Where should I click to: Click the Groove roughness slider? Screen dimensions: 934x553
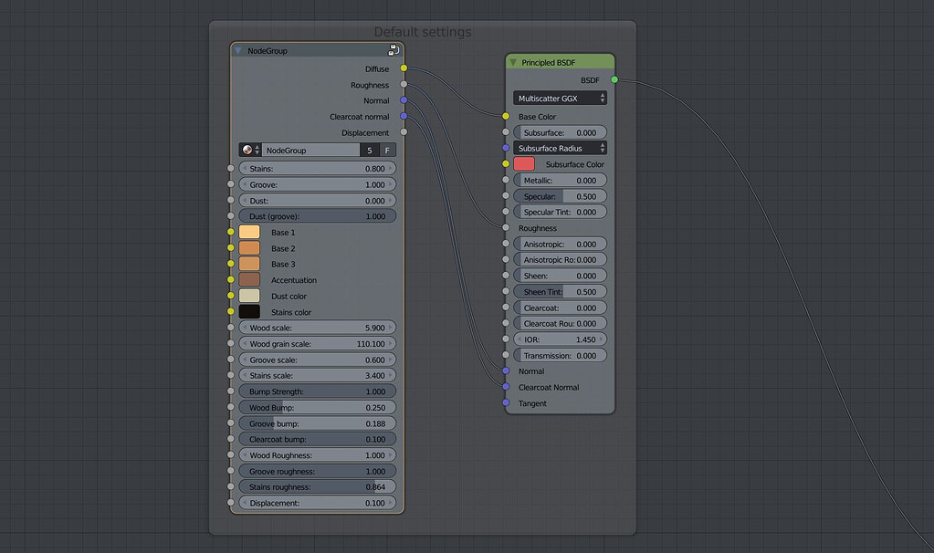pos(318,471)
